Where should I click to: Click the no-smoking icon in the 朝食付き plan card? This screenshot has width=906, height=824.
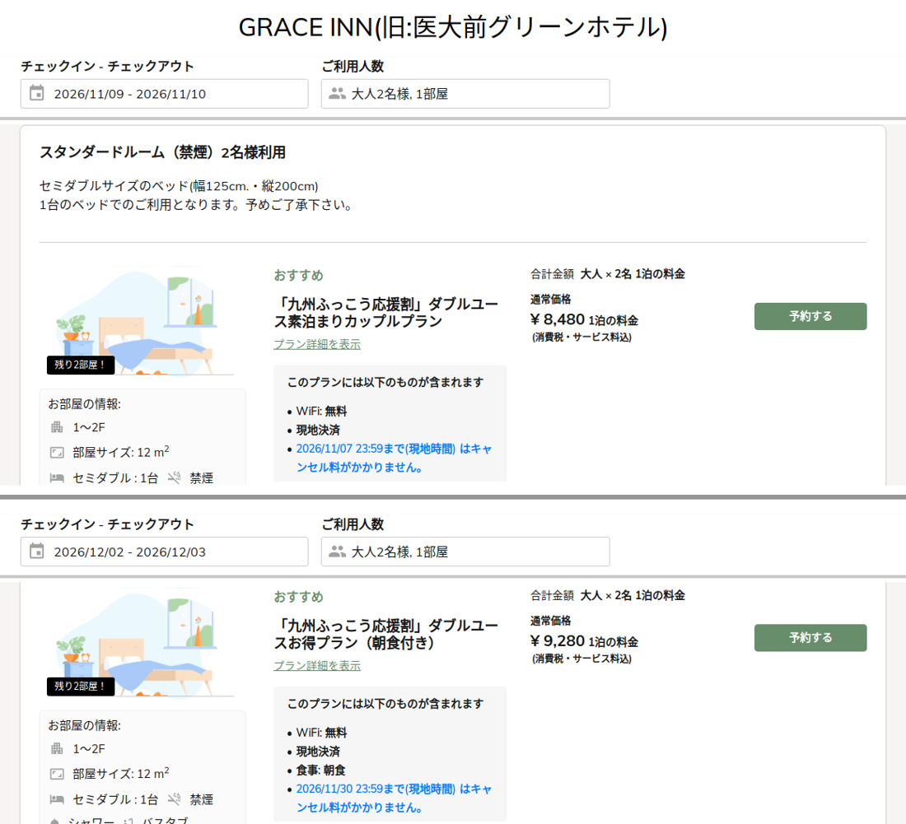[174, 799]
